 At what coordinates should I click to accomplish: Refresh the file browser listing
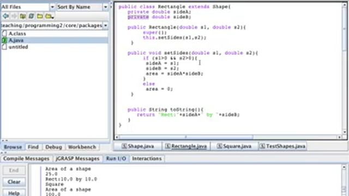32,16
